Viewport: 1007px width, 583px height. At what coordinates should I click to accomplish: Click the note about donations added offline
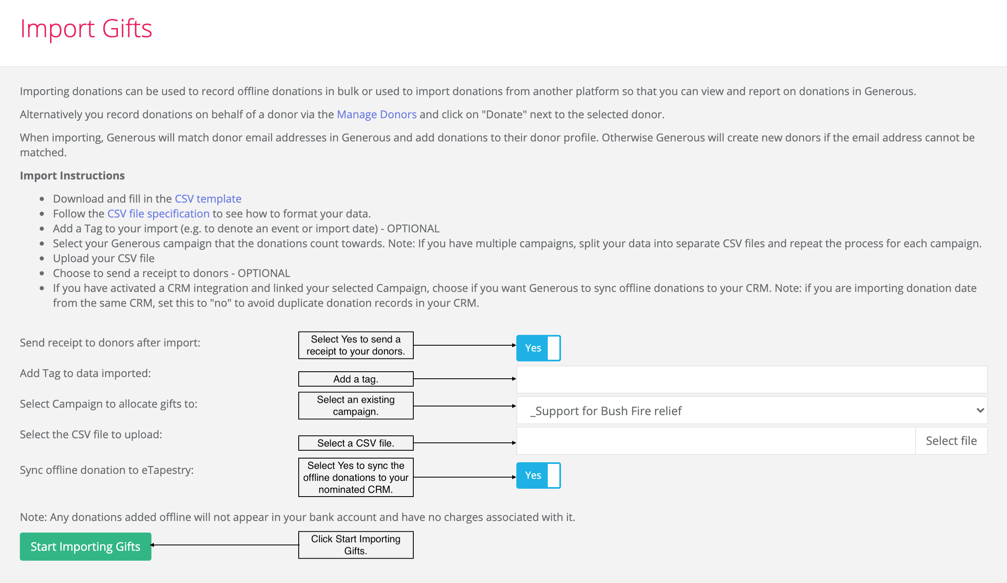tap(297, 517)
